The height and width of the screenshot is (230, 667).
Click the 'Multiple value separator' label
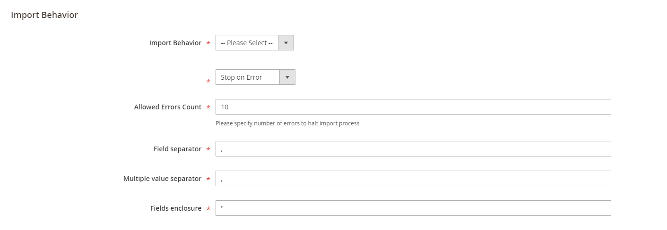click(162, 179)
